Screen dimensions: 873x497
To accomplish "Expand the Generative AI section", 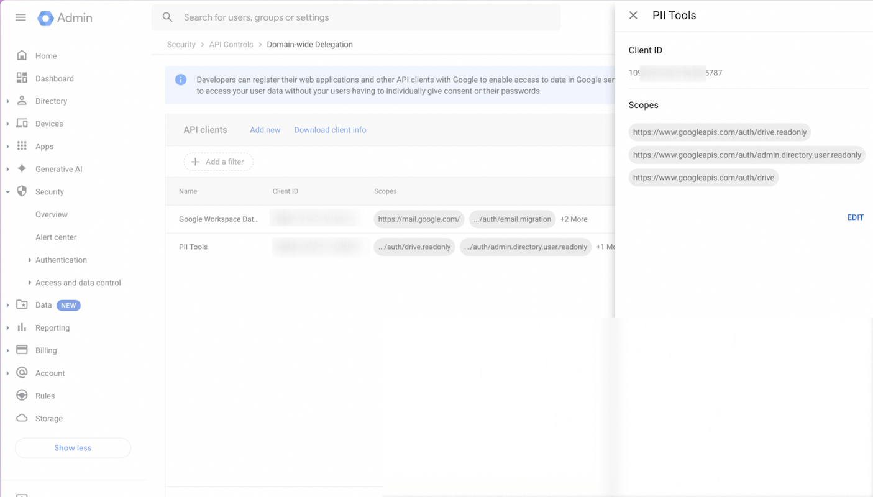I will coord(7,169).
